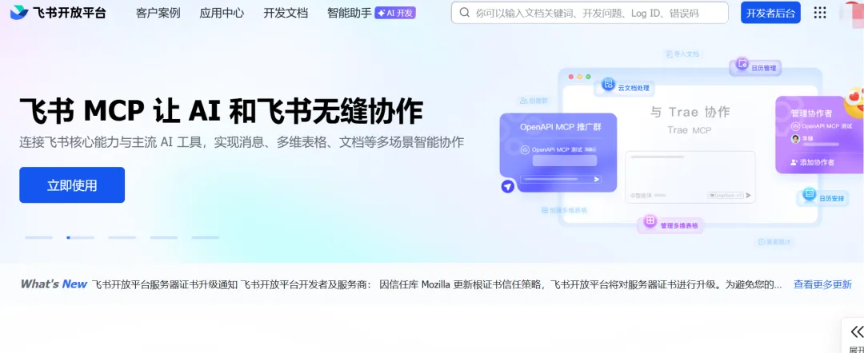
Task: Select the first carousel slide indicator
Action: coord(38,237)
